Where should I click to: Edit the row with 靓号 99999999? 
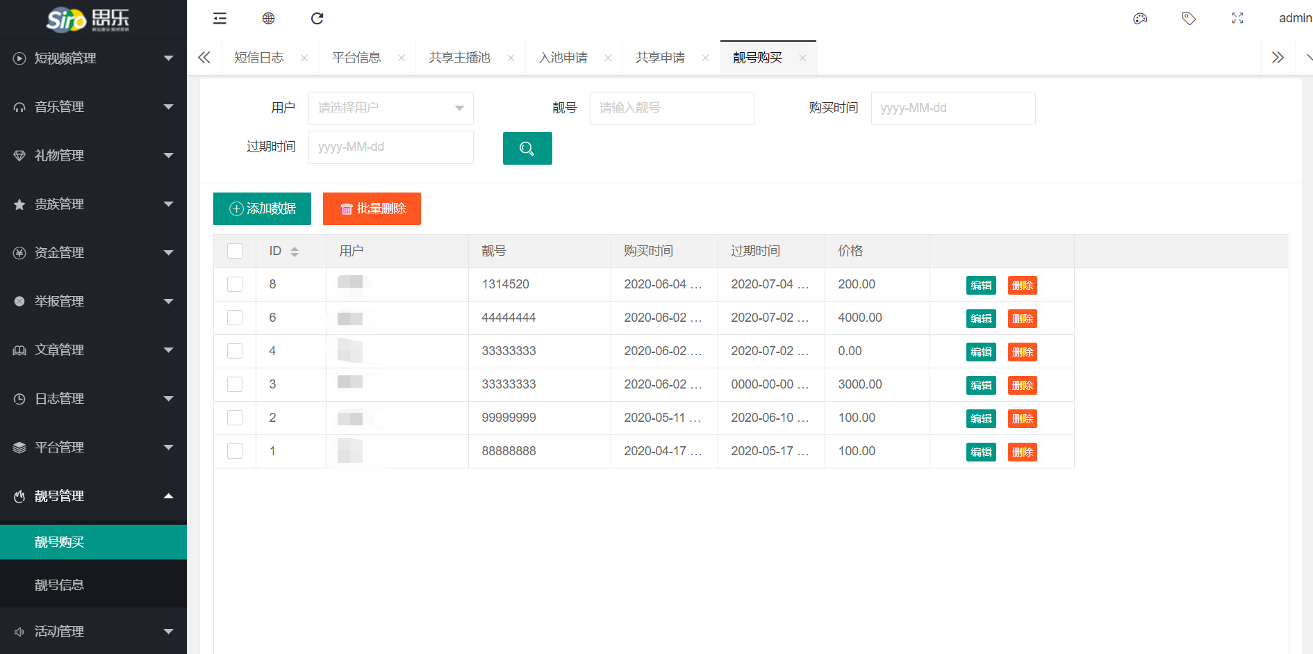pyautogui.click(x=981, y=418)
